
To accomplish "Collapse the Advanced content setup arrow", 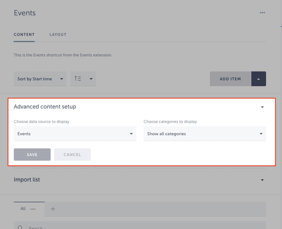I will [262, 107].
